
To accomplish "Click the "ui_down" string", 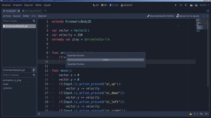I will [112, 93].
